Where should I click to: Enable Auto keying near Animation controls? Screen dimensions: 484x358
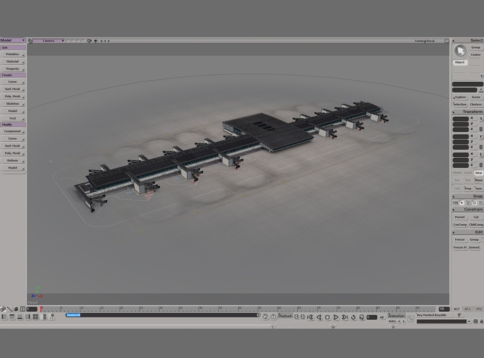pos(393,321)
